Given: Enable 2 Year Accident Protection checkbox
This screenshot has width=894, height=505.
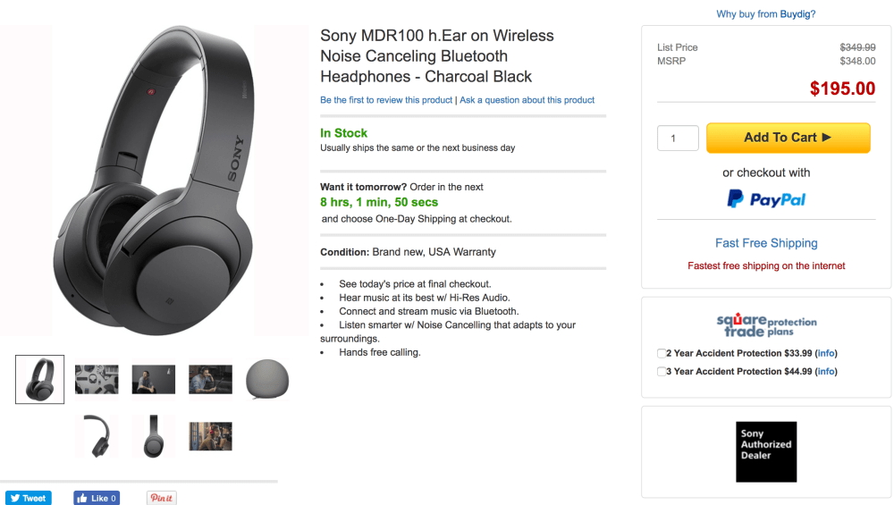Looking at the screenshot, I should pyautogui.click(x=661, y=353).
